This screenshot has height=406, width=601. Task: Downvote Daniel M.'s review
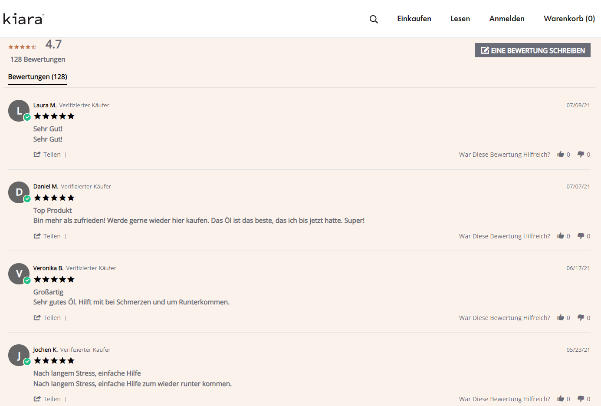[581, 236]
